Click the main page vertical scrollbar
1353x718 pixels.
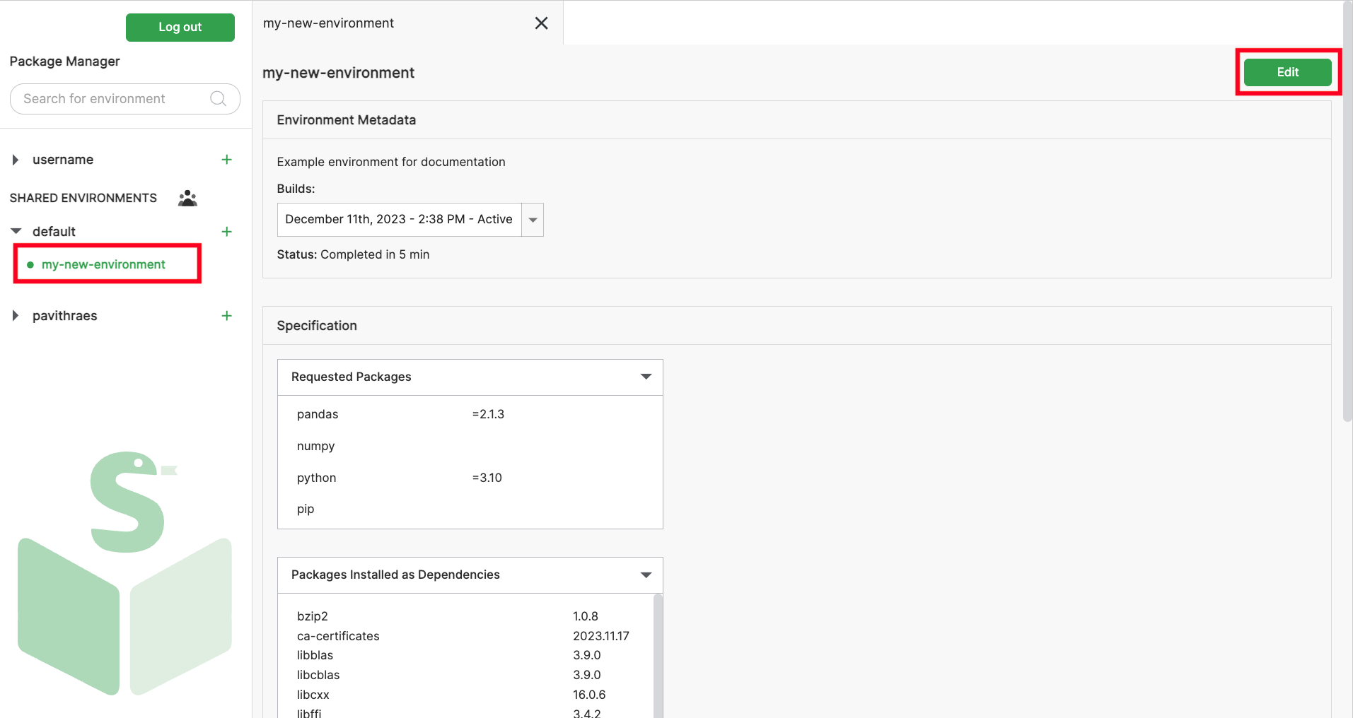[1347, 212]
